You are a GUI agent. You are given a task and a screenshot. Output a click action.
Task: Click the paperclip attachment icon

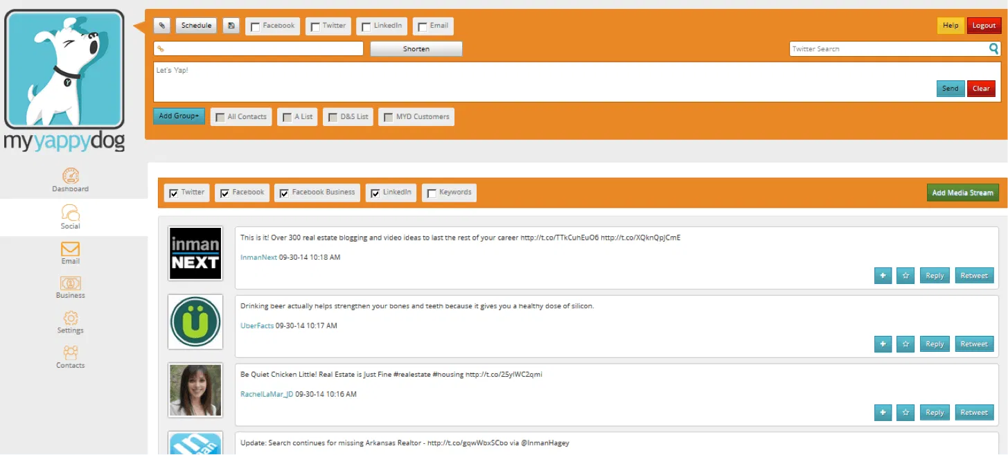[161, 26]
